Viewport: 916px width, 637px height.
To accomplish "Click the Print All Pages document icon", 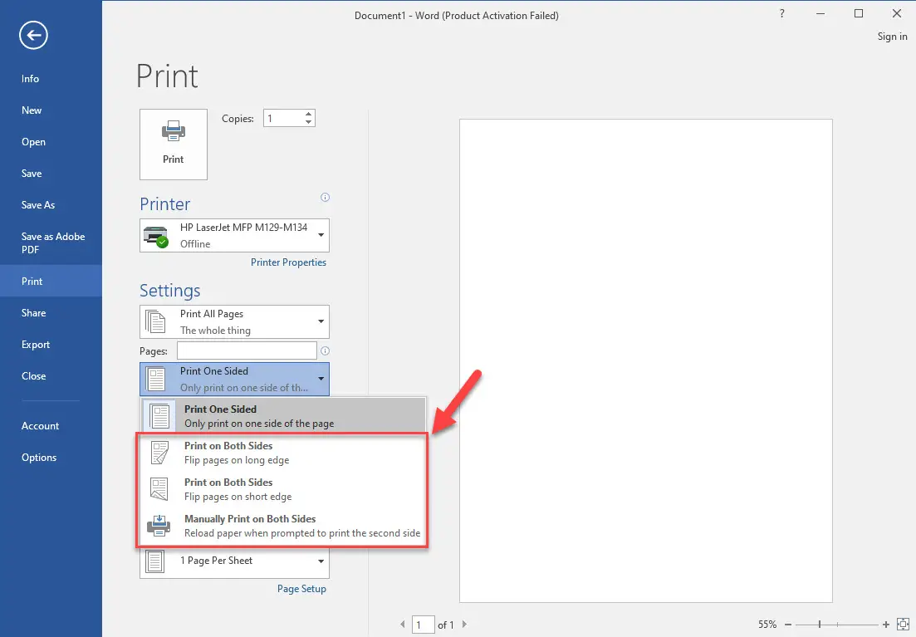I will (x=155, y=321).
